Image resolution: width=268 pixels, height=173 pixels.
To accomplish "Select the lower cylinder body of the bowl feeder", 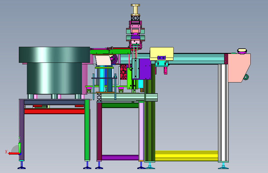I will [x=54, y=78].
